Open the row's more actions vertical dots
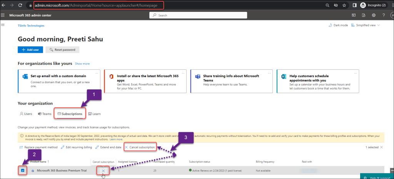The height and width of the screenshot is (179, 394). pyautogui.click(x=110, y=171)
